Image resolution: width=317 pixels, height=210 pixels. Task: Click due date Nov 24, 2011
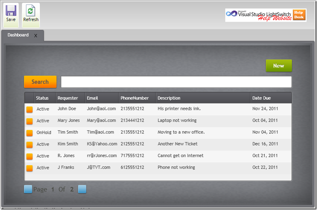tap(265, 109)
